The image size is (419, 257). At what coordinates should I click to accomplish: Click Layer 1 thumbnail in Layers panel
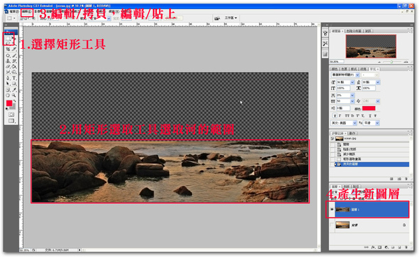343,210
